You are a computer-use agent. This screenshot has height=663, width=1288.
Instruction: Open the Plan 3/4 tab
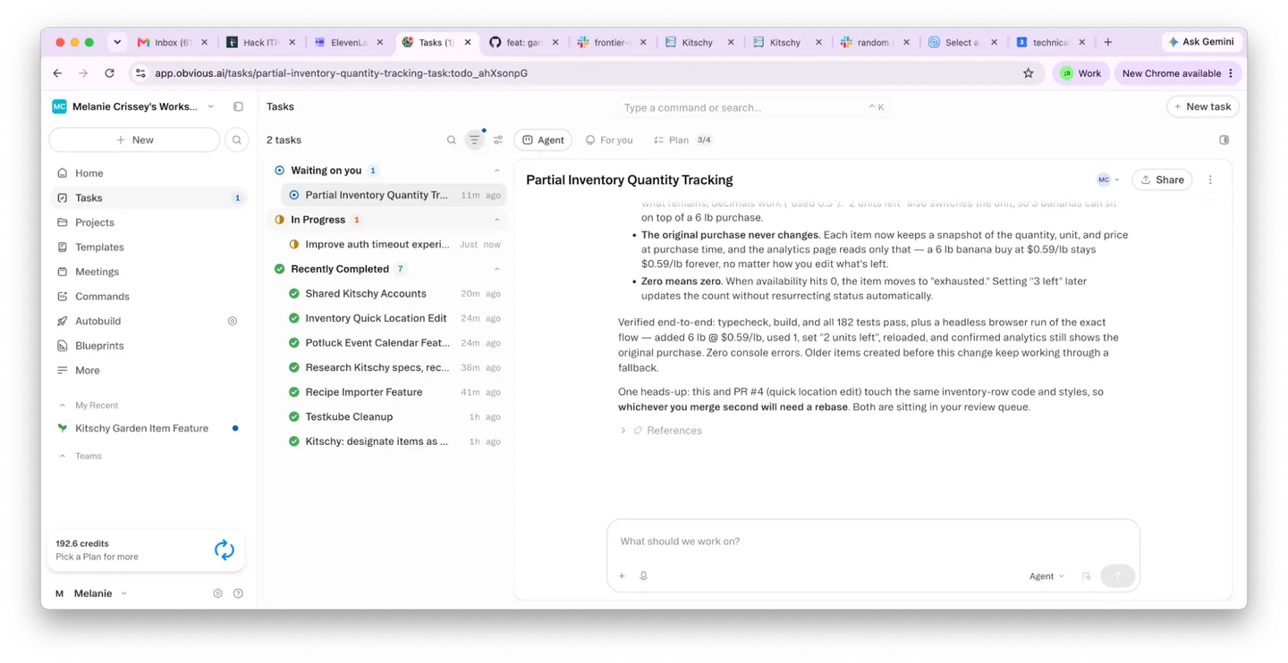click(682, 140)
